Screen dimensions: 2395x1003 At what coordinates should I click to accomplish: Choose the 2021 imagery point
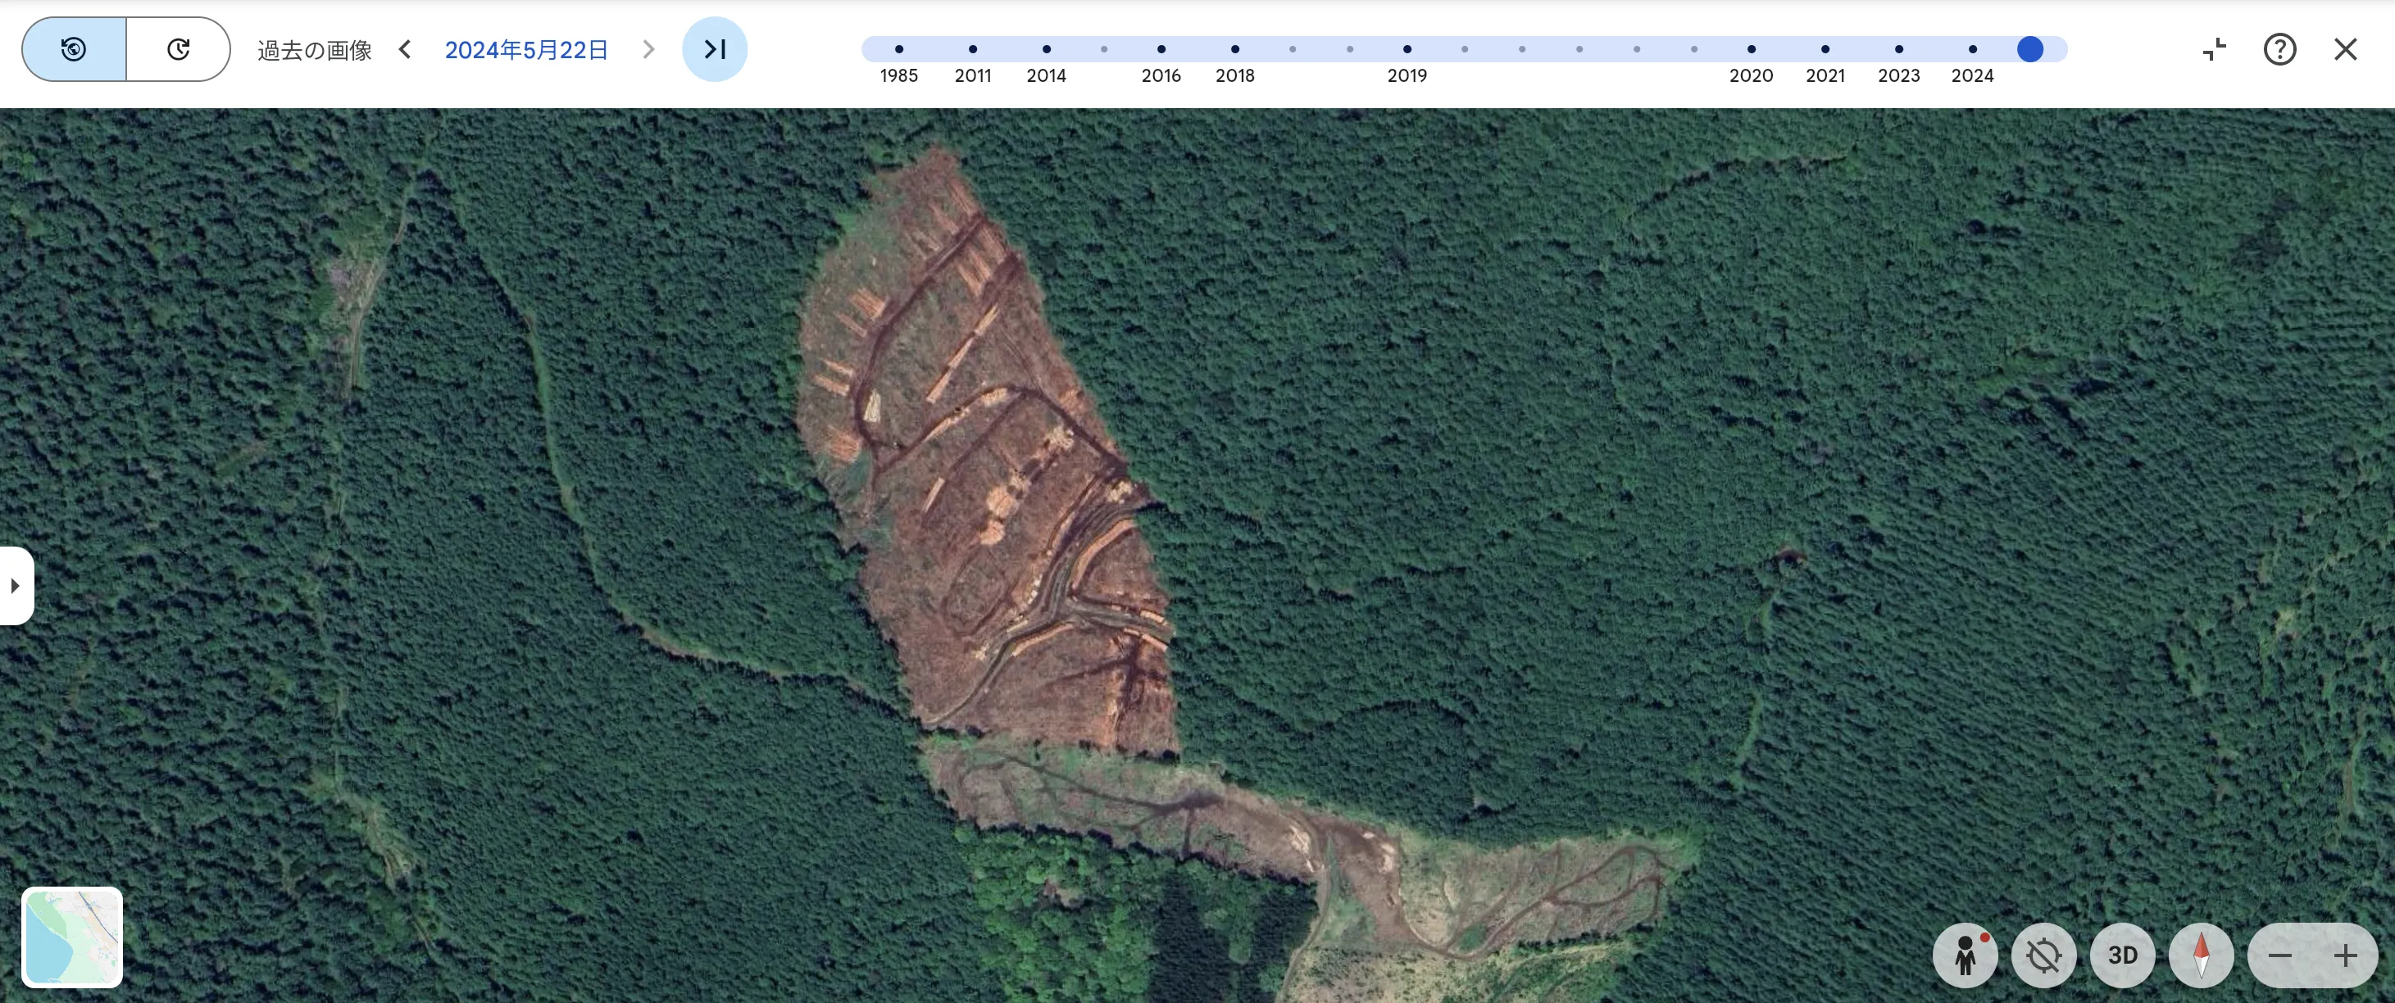tap(1825, 49)
